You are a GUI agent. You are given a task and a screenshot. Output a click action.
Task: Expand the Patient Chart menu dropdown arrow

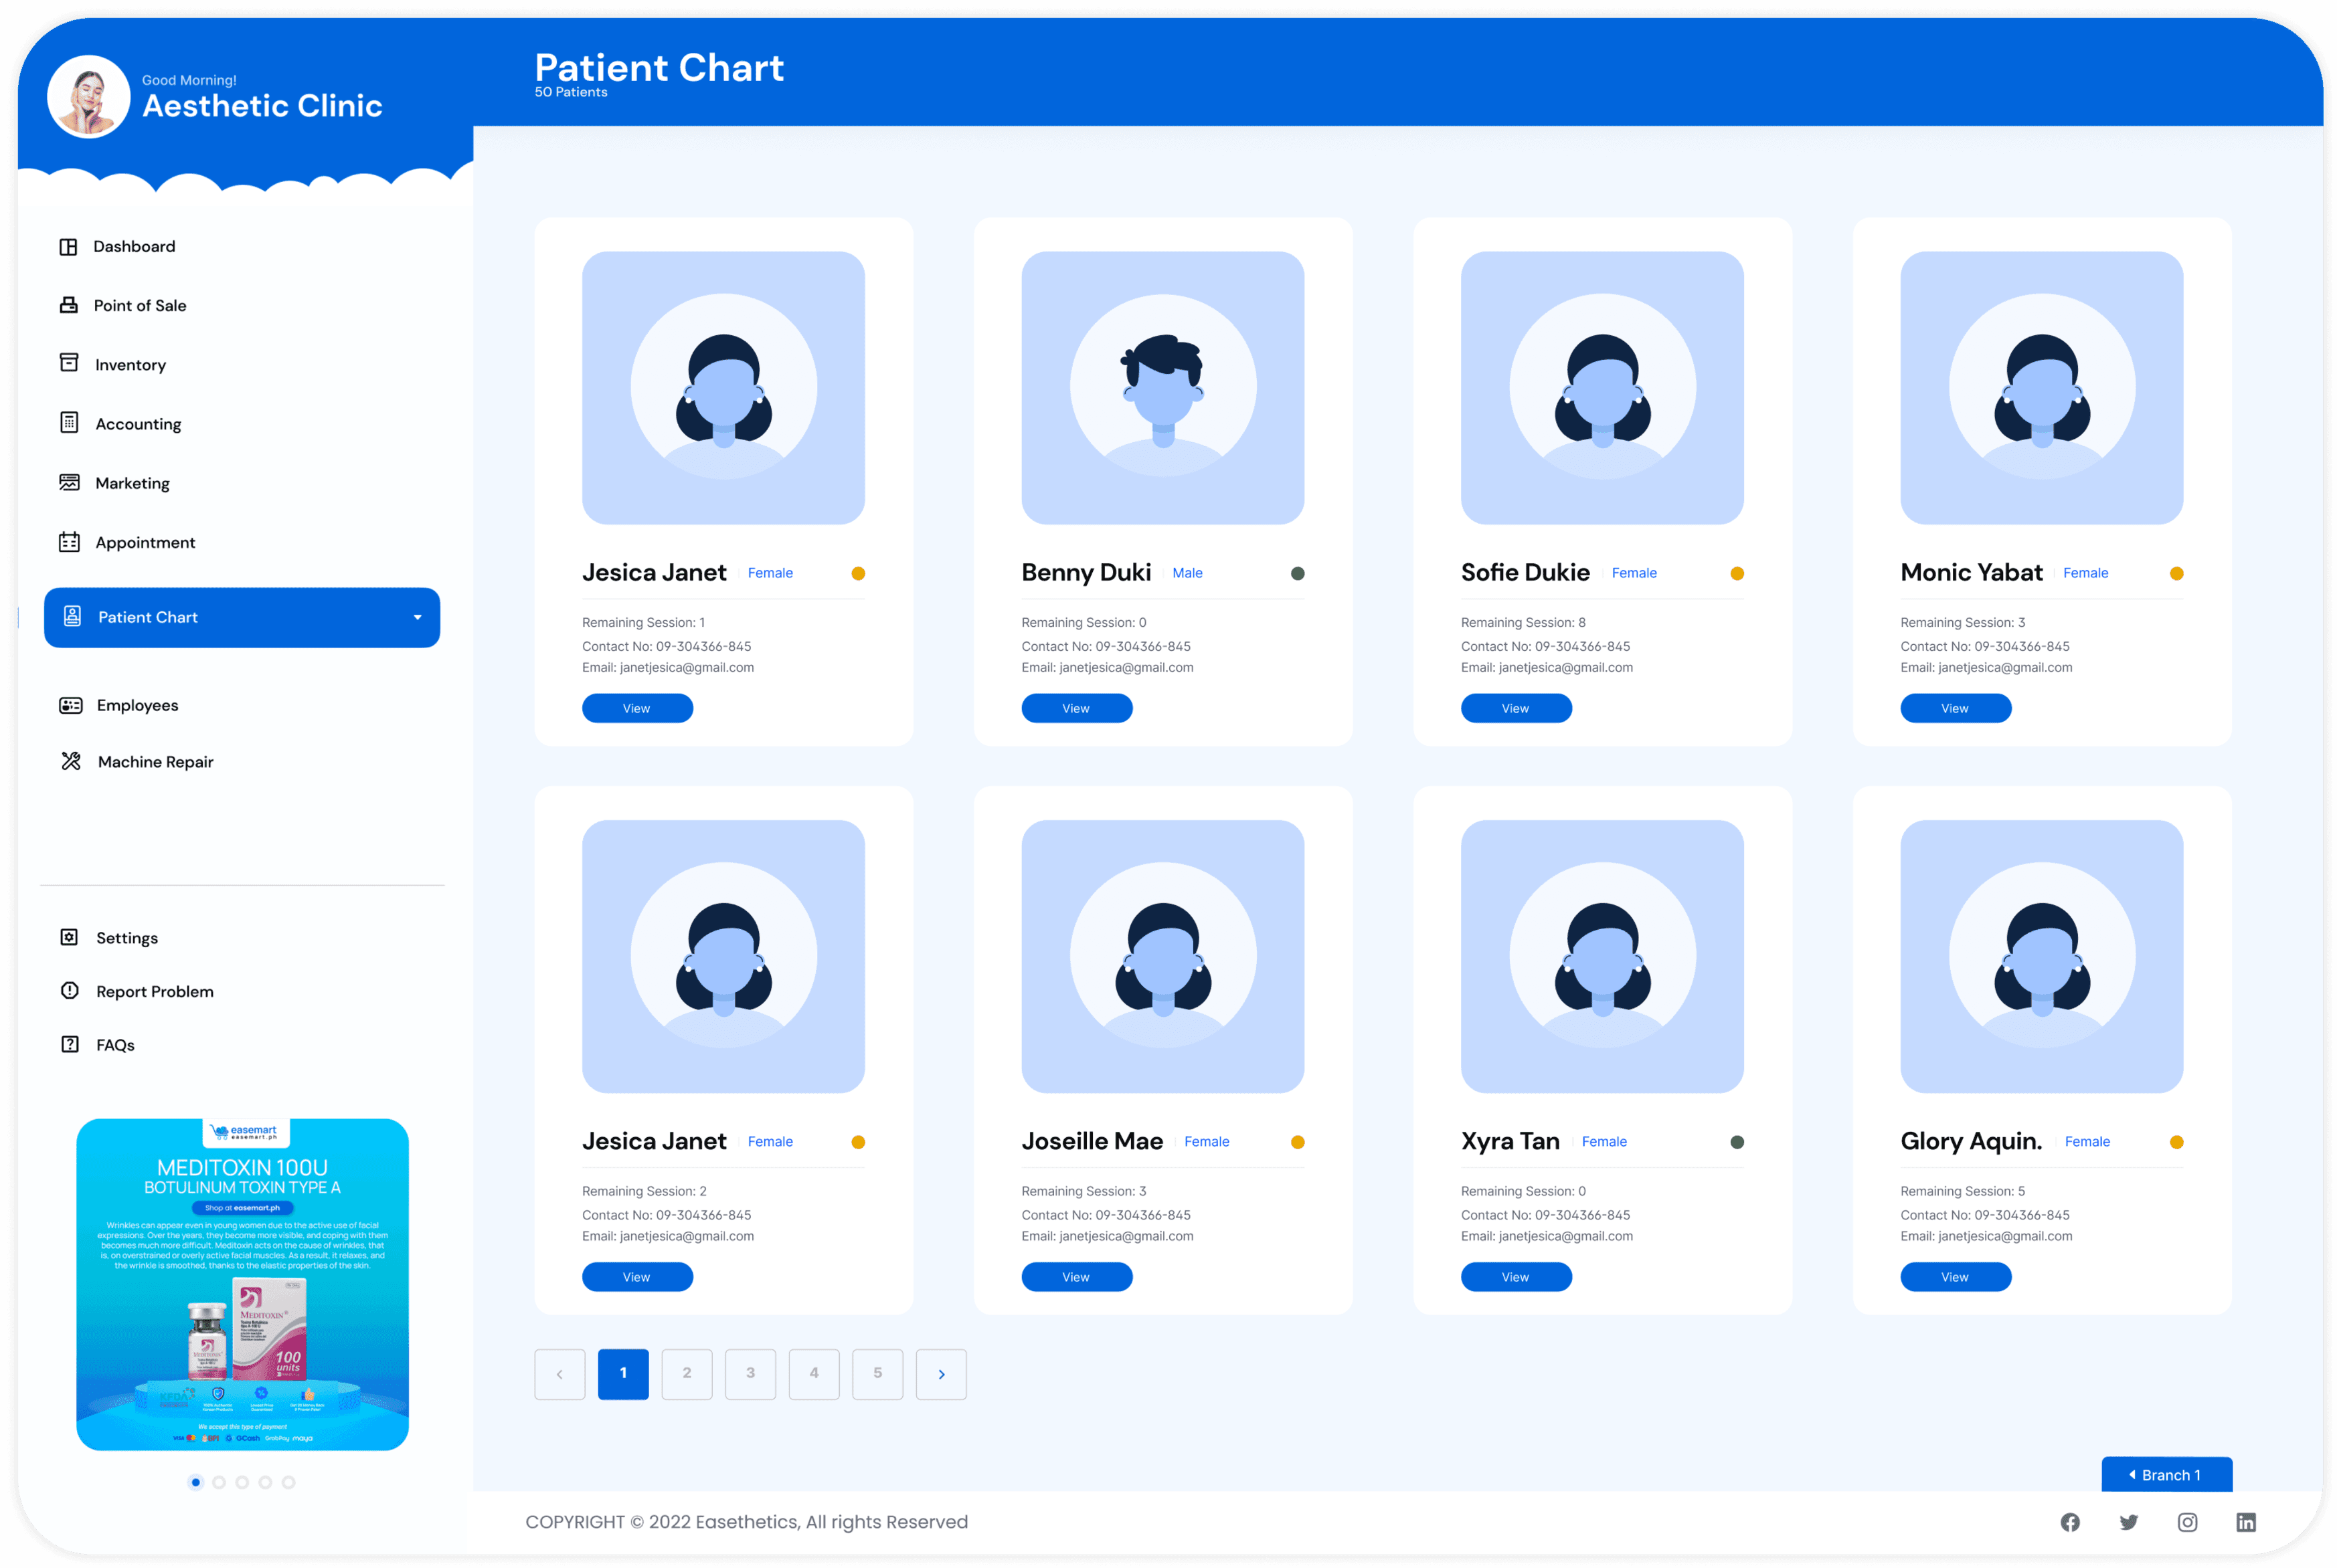tap(417, 618)
